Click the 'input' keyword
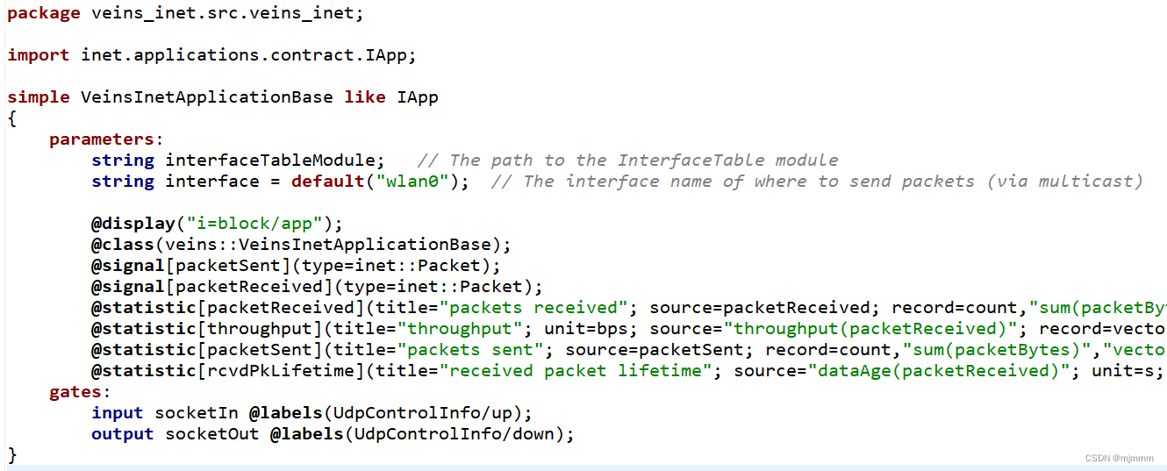This screenshot has width=1167, height=471. click(x=118, y=413)
